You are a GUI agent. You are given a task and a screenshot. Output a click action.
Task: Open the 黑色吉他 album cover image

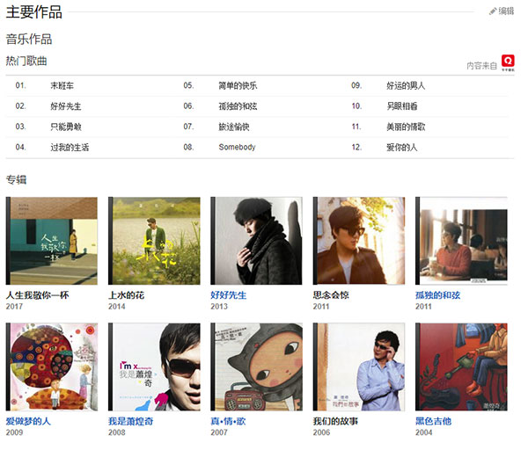(x=461, y=367)
